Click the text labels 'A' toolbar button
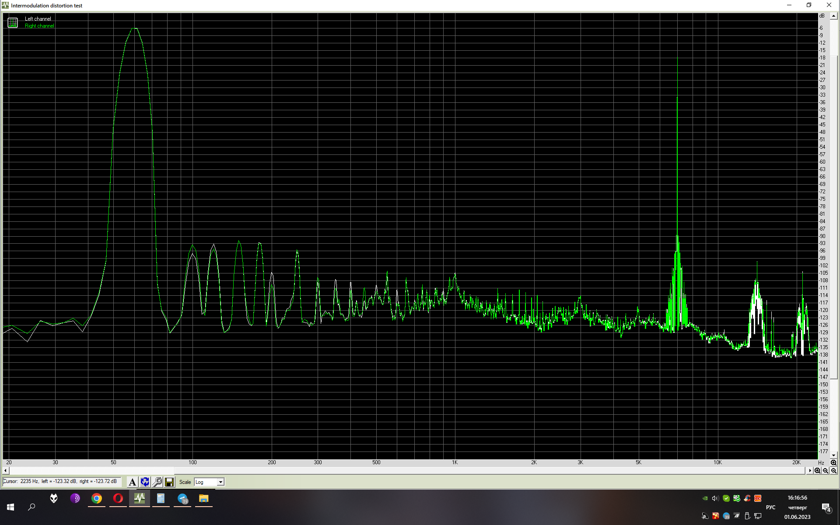The height and width of the screenshot is (525, 840). [x=132, y=482]
